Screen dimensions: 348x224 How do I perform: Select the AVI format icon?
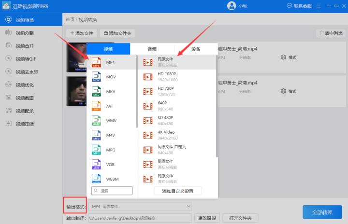click(x=96, y=106)
